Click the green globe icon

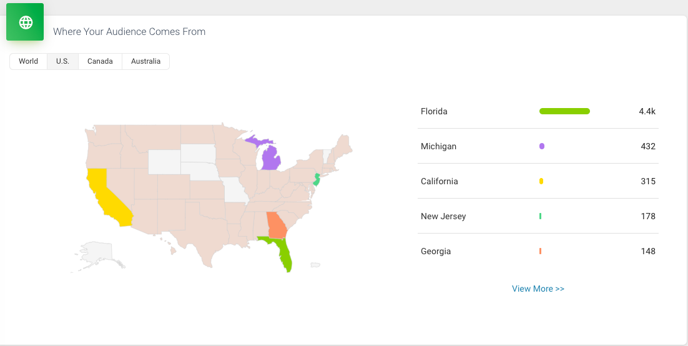coord(25,22)
